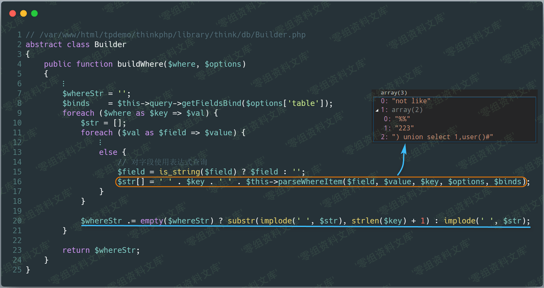
Task: Click the blue curved arrow annotation
Action: 402,160
